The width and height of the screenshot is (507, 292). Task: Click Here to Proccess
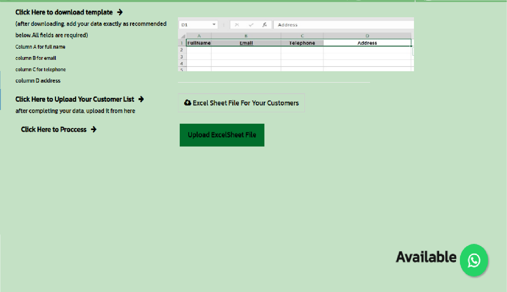[x=53, y=129]
